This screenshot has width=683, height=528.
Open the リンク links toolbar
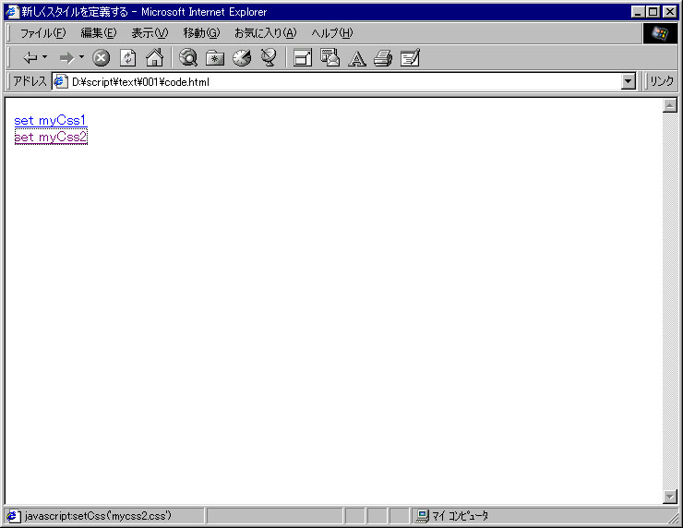click(x=662, y=81)
